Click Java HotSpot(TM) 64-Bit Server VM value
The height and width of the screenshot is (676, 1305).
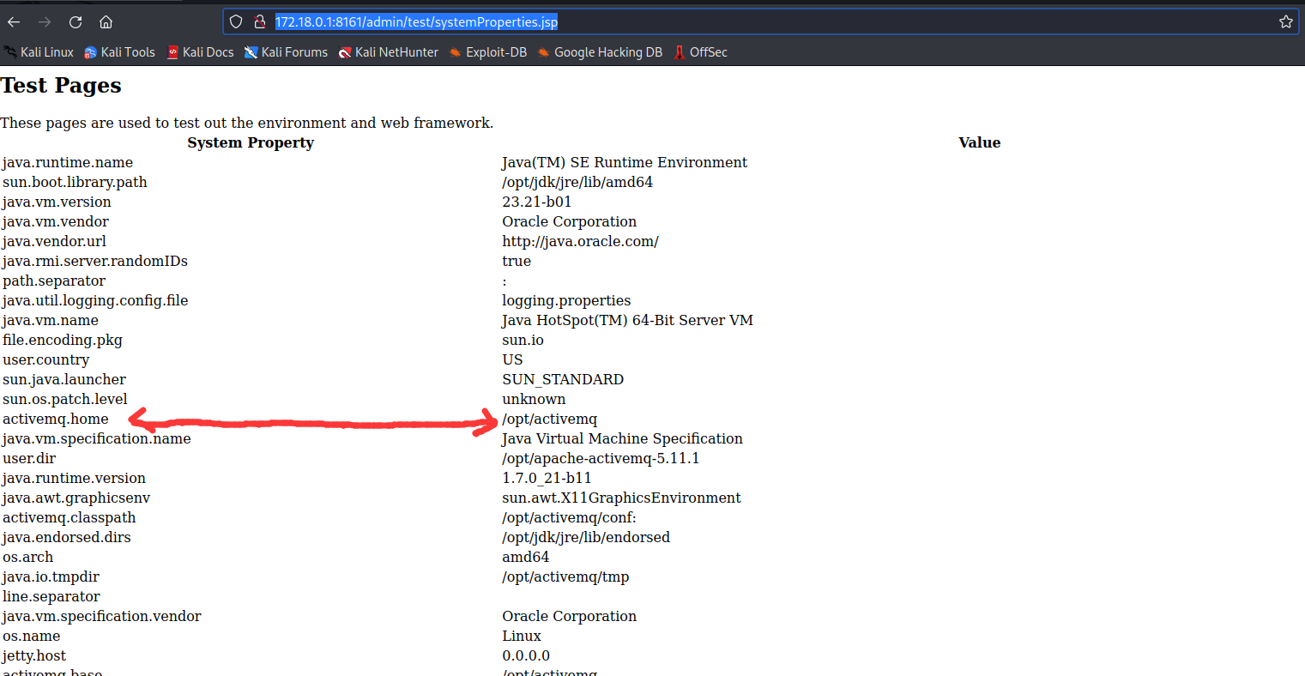click(x=628, y=320)
